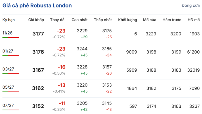Select the Thấp nhất column header
Viewport: 202px width, 114px height.
[x=103, y=20]
